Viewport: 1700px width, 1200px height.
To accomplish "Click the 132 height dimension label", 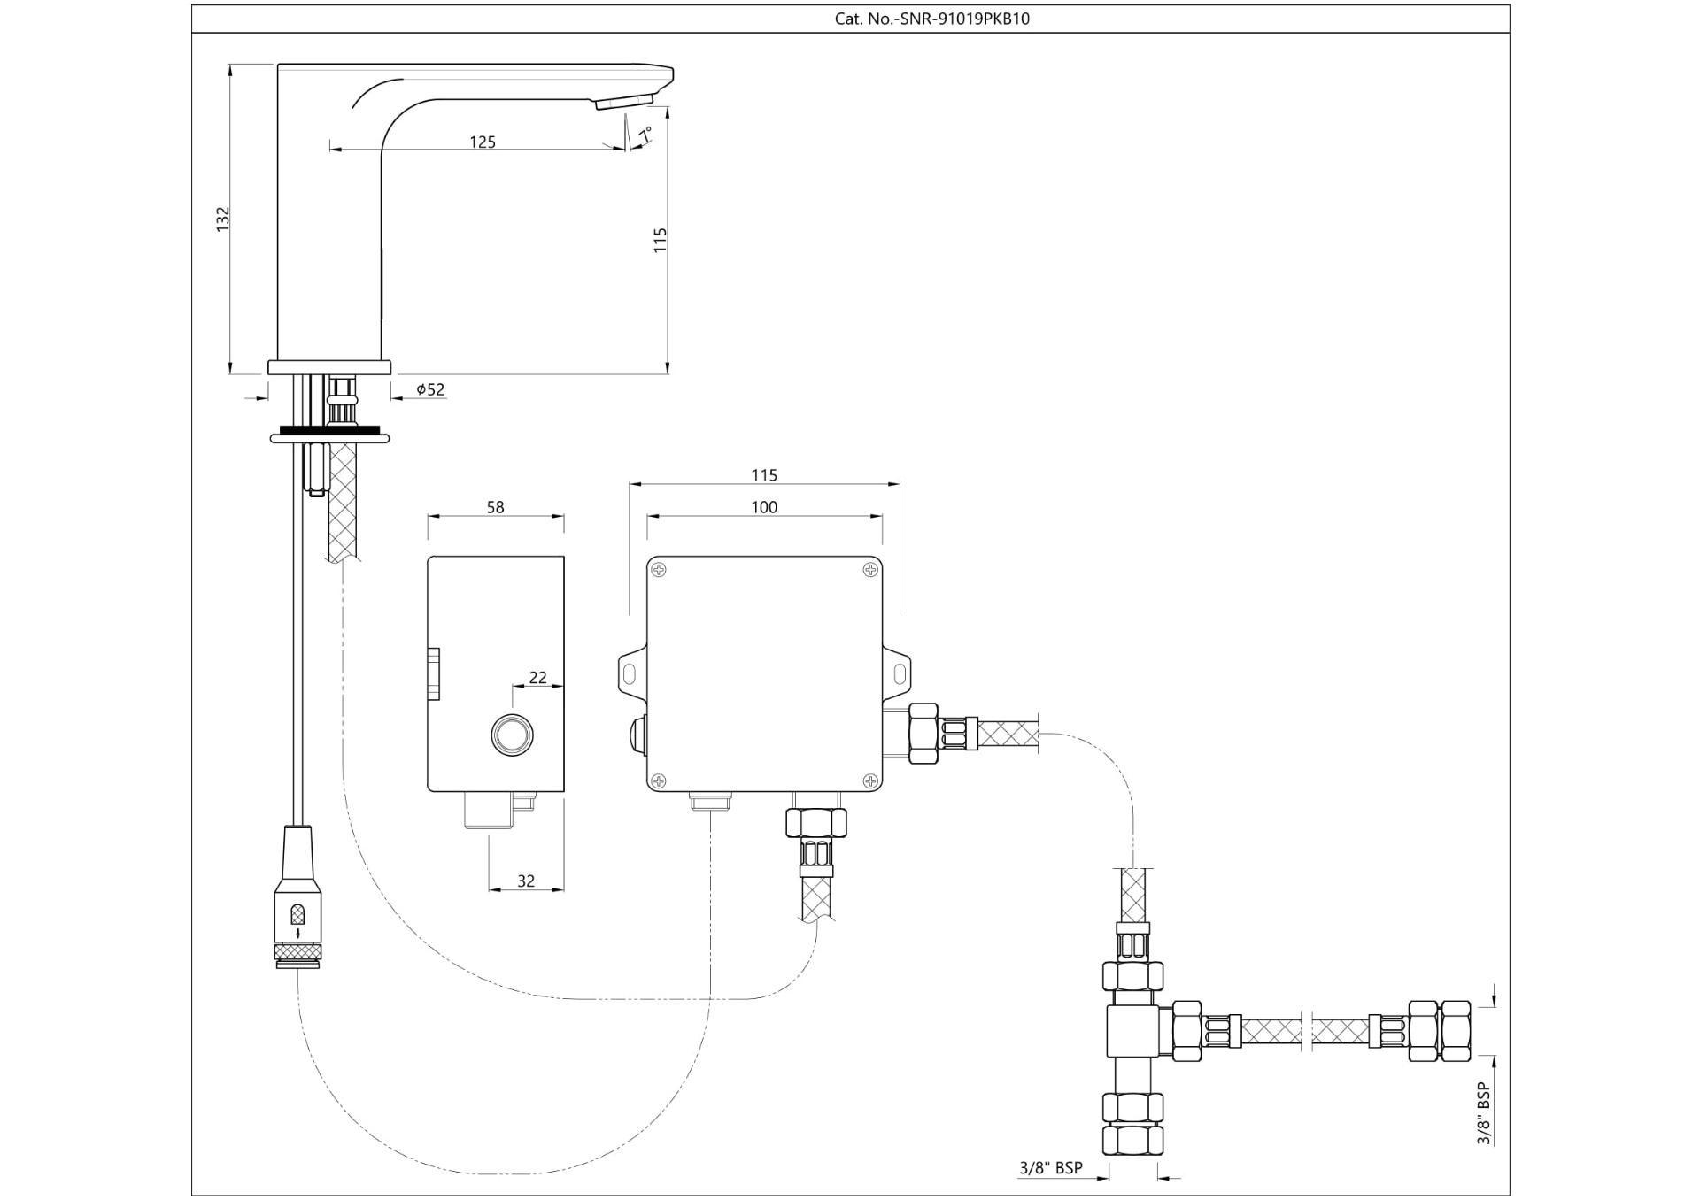I will pos(223,219).
